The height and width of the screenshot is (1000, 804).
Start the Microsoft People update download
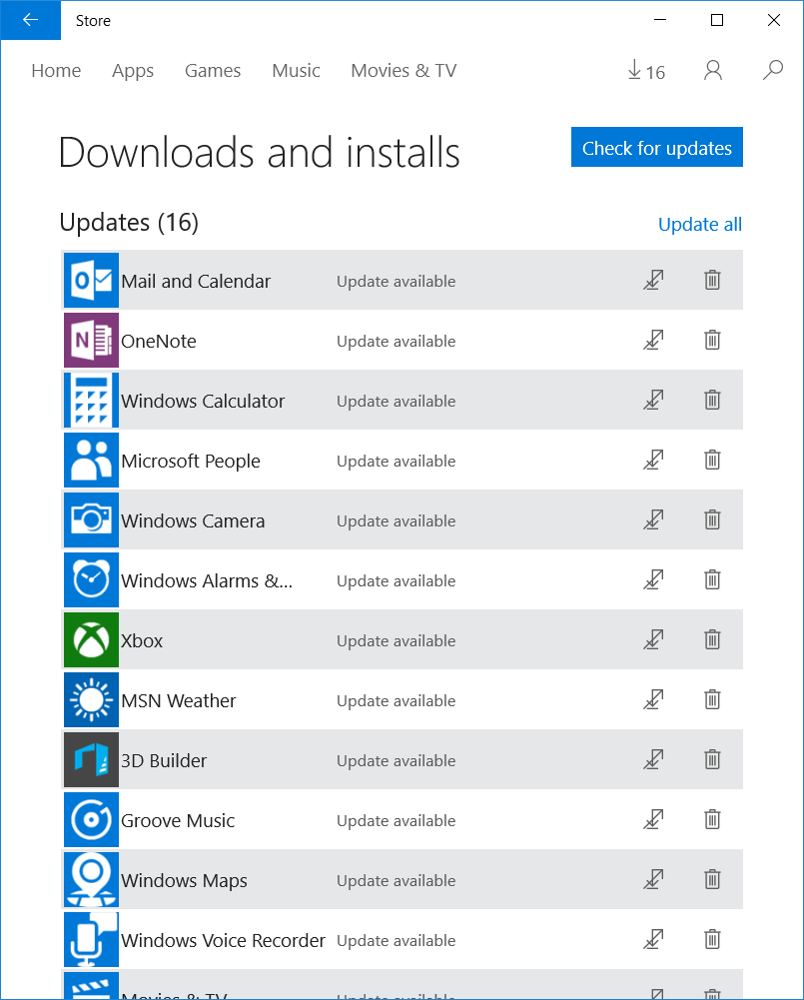tap(653, 460)
